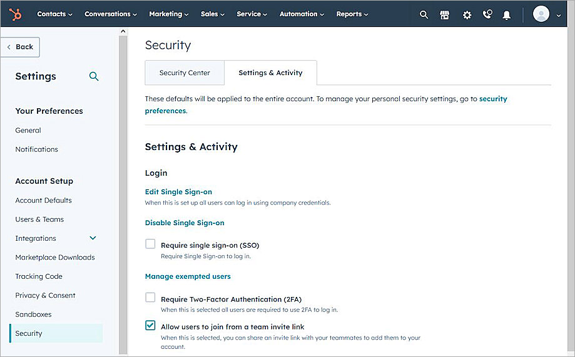
Task: Enable Require single sign-on (SSO) checkbox
Action: click(150, 244)
